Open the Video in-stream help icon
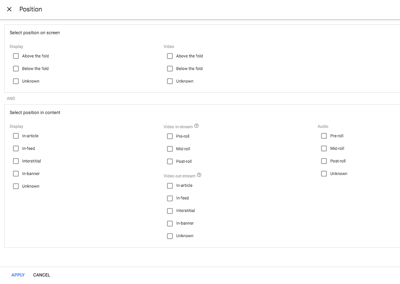400x284 pixels. click(x=196, y=126)
